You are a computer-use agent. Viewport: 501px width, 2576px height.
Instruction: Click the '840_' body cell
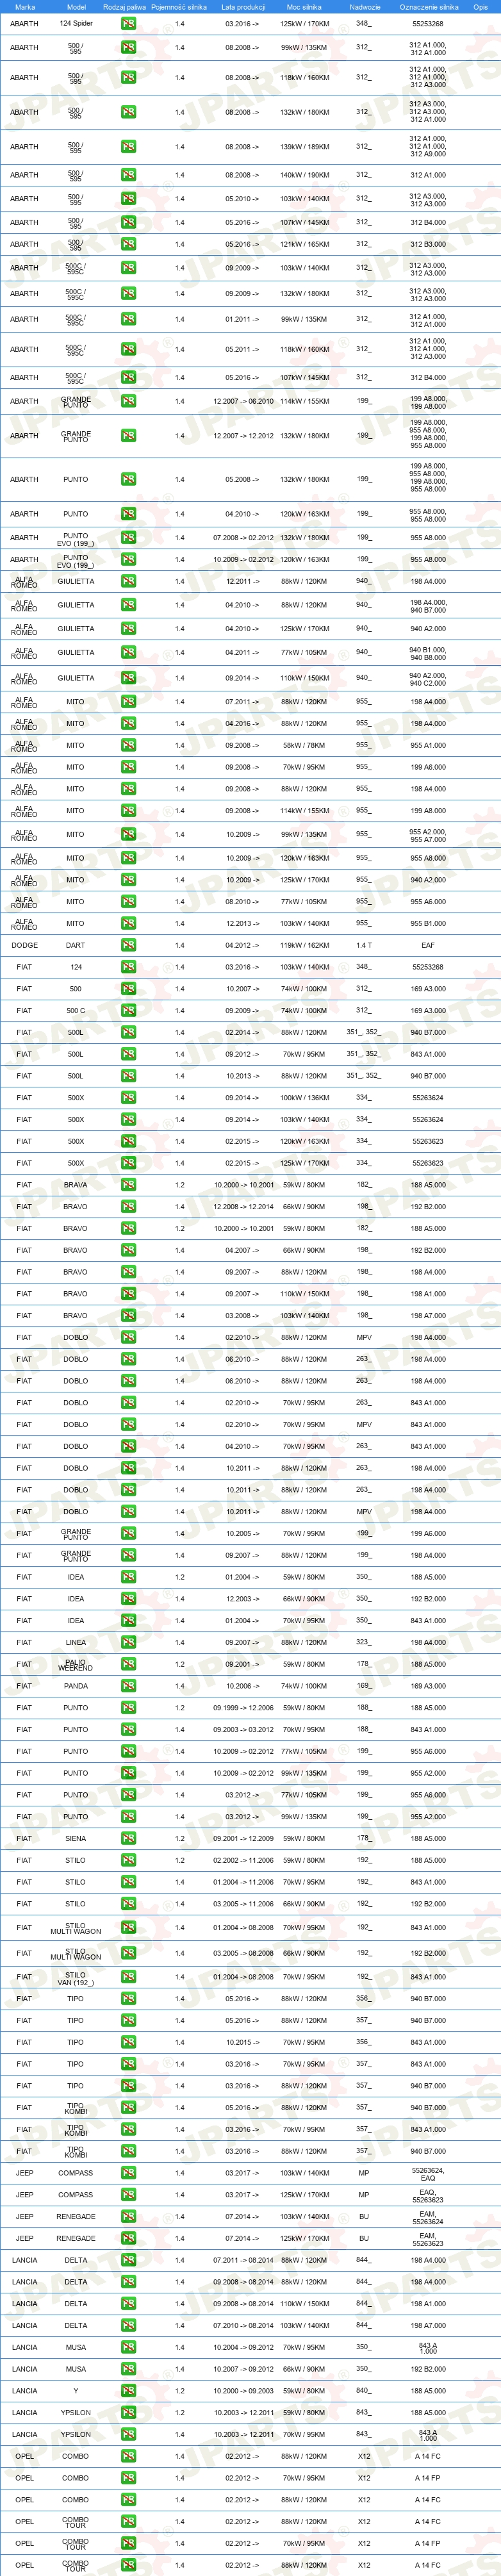pos(363,2391)
